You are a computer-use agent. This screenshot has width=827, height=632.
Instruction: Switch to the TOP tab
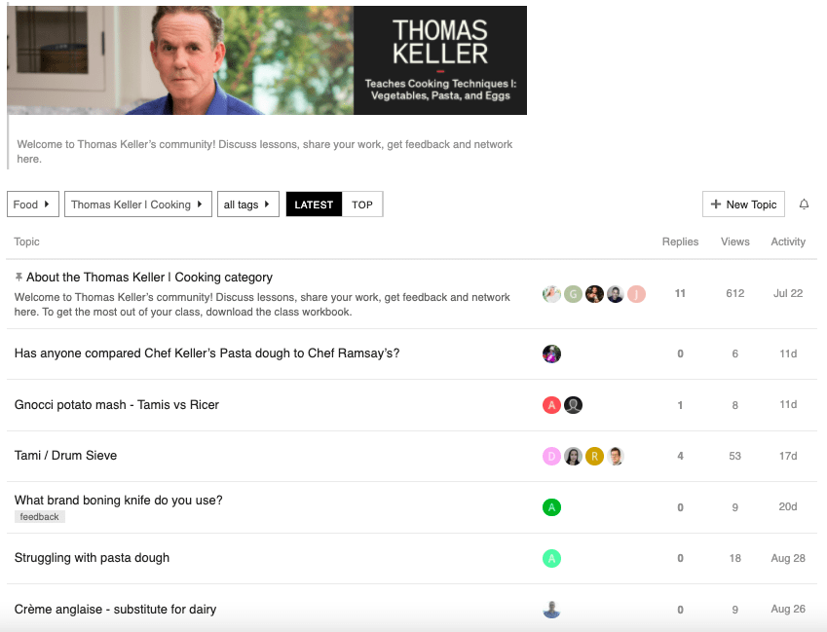pos(362,204)
